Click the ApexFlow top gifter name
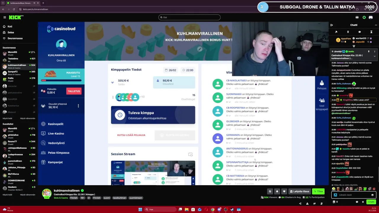379x213 pixels. 346,38
